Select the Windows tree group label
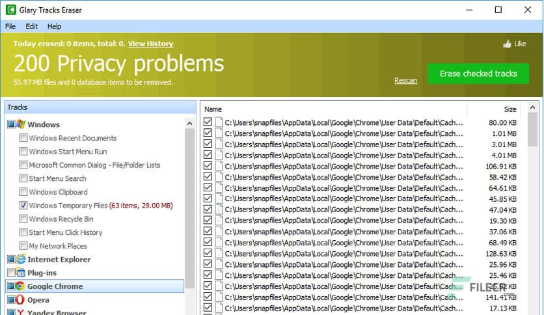544x315 pixels. coord(44,124)
